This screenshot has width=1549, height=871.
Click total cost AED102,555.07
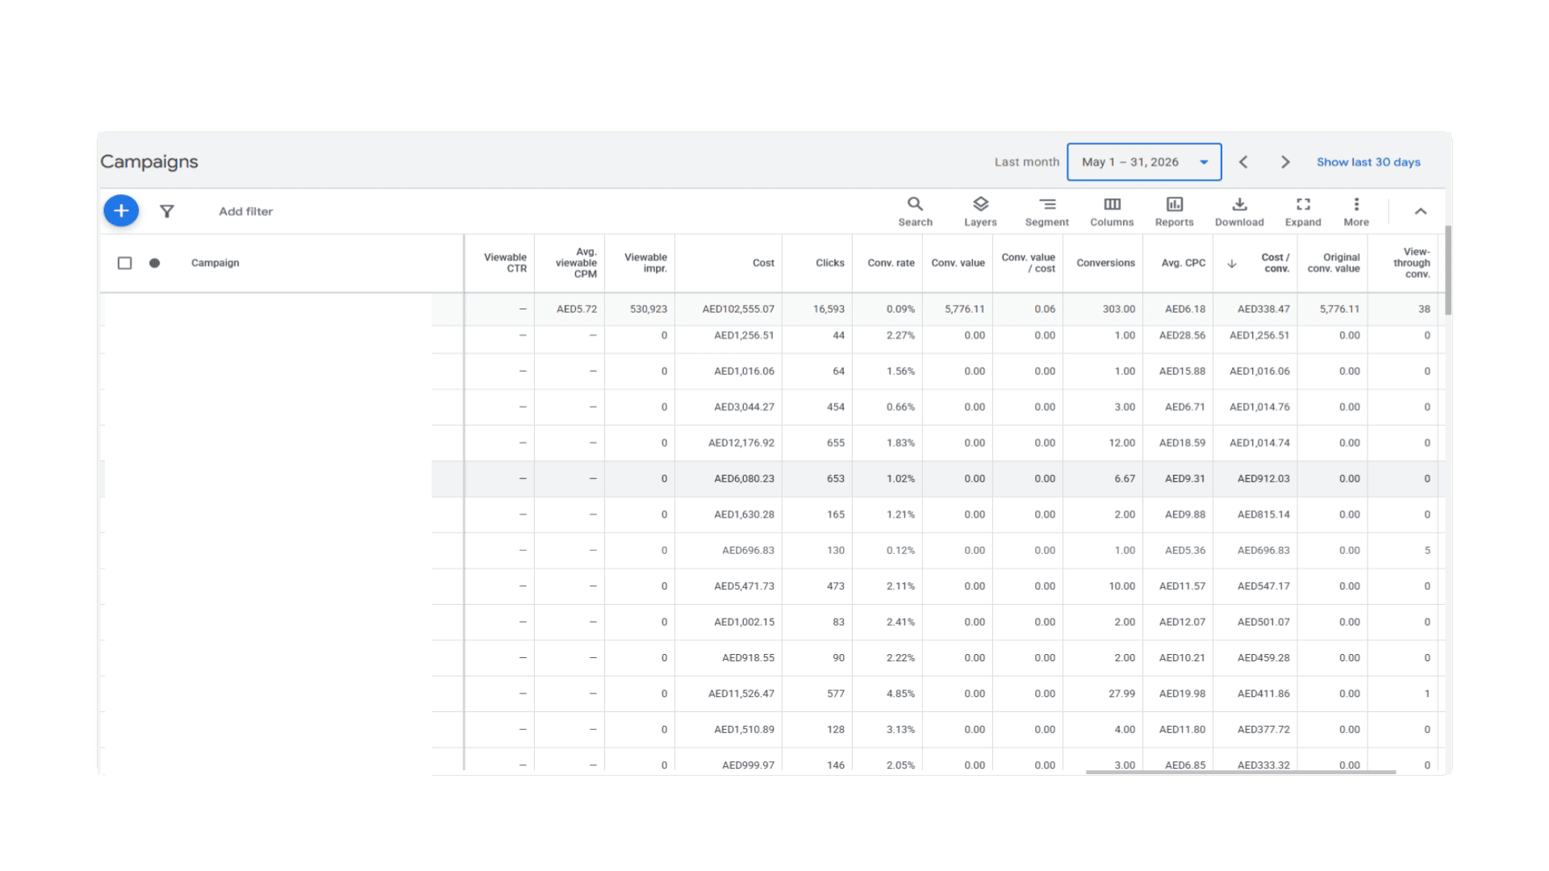point(738,309)
